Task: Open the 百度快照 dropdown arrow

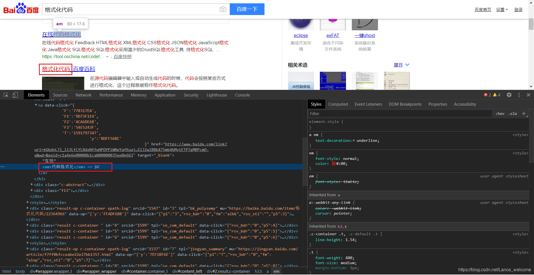Action: tap(107, 56)
